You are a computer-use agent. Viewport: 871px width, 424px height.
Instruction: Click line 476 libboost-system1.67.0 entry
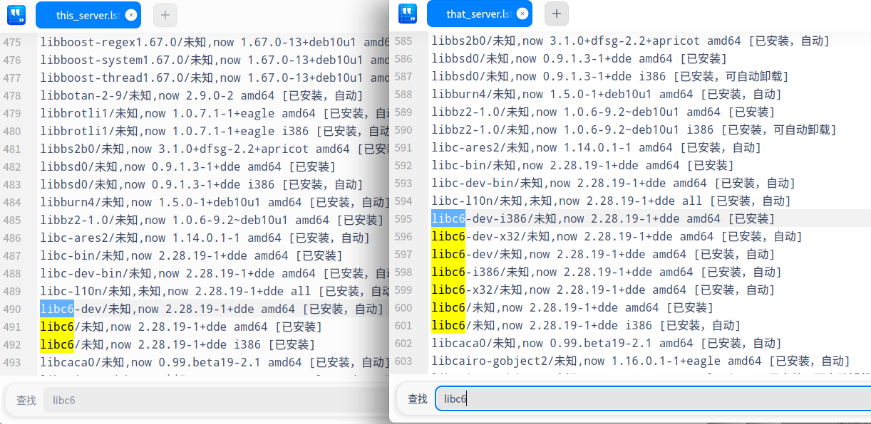click(215, 60)
